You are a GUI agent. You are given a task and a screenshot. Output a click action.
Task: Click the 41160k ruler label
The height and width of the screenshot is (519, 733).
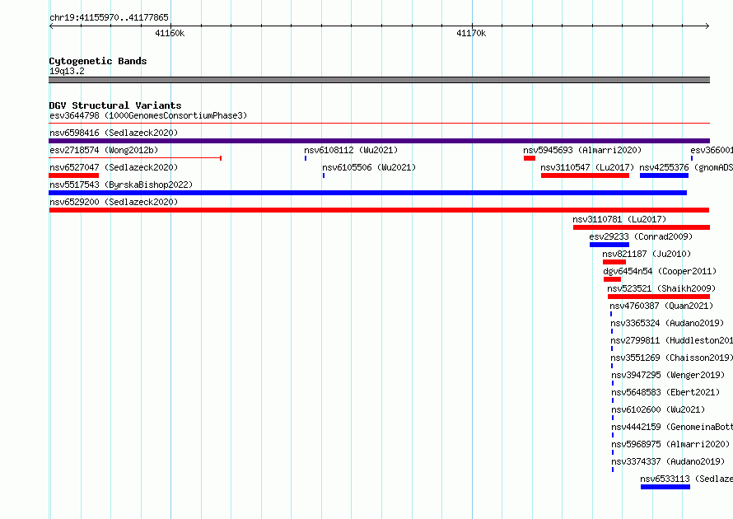[170, 33]
